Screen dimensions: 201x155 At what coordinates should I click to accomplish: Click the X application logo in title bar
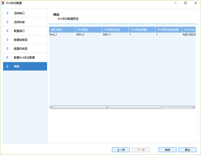coord(3,3)
